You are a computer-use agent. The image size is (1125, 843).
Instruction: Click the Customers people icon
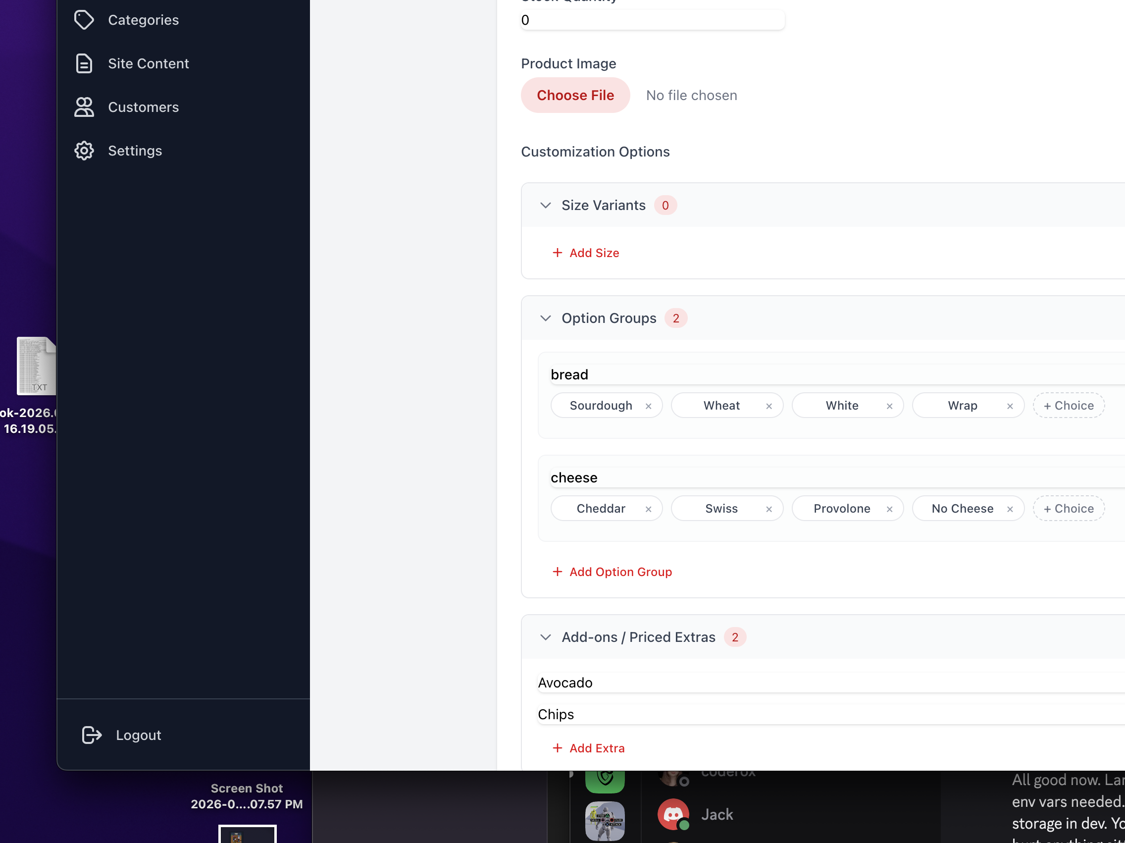84,107
